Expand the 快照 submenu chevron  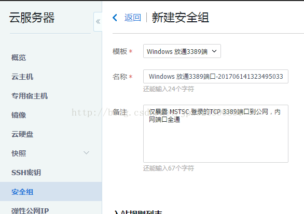pyautogui.click(x=86, y=153)
